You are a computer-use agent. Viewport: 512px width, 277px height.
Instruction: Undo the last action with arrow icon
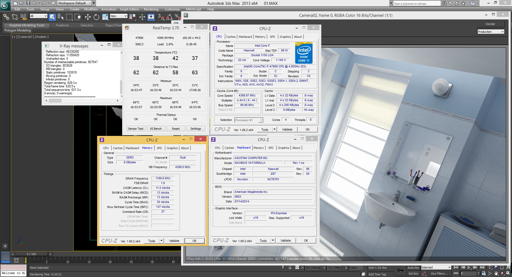pos(34,3)
